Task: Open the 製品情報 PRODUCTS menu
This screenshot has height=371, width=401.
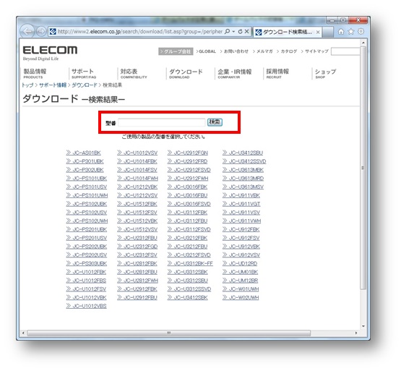Action: click(35, 74)
